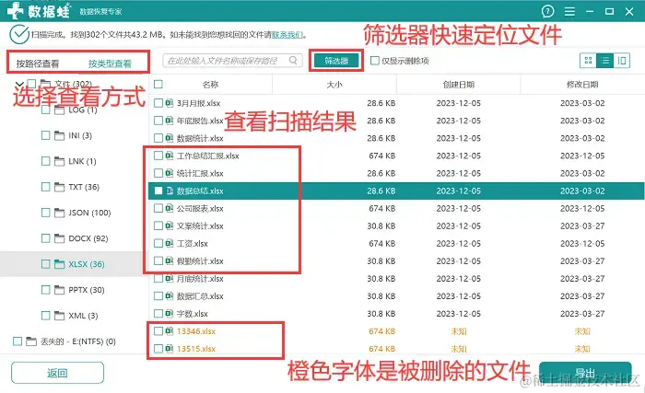Tick the select-all checkbox in header
Screen dimensions: 645x393
pyautogui.click(x=158, y=85)
